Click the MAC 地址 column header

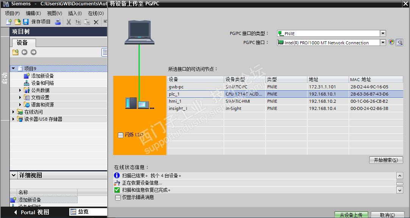[x=376, y=79]
